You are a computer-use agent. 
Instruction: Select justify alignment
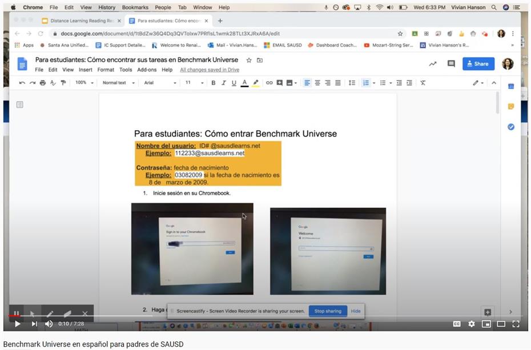338,83
